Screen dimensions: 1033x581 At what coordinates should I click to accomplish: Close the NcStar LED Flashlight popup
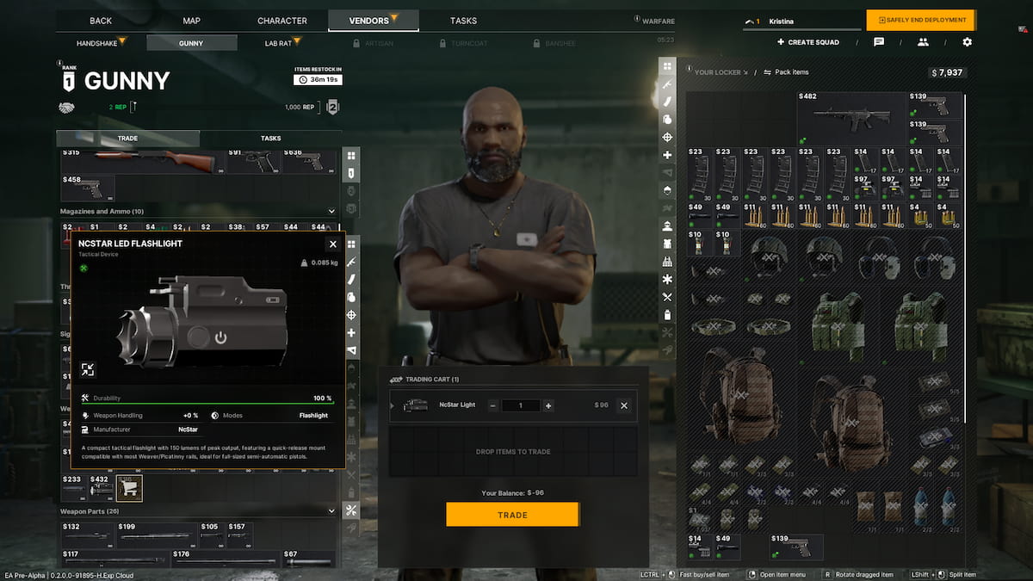[333, 244]
